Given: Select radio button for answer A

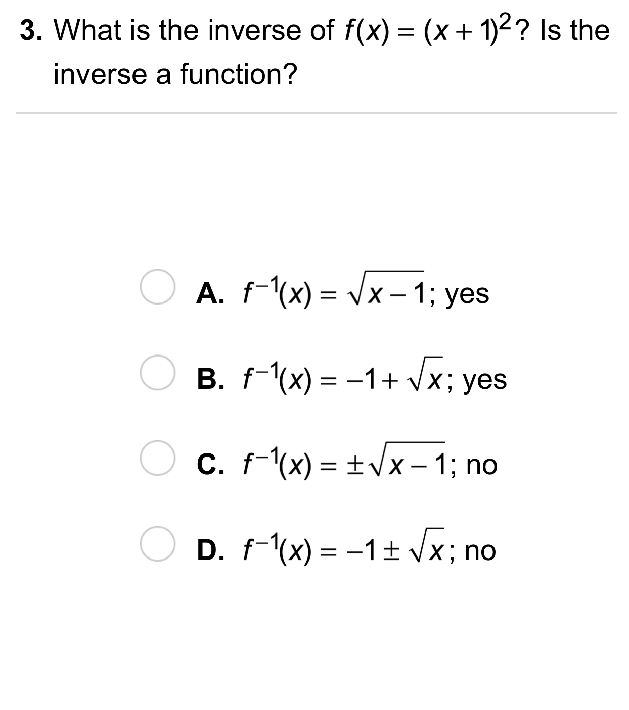Looking at the screenshot, I should [x=157, y=293].
